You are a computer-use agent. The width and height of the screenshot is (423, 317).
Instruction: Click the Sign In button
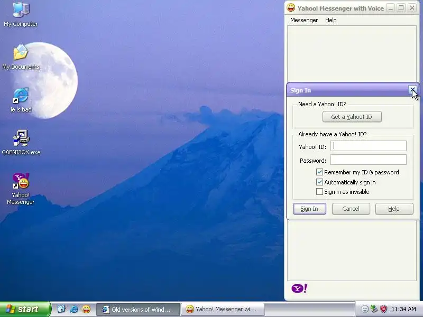[309, 209]
